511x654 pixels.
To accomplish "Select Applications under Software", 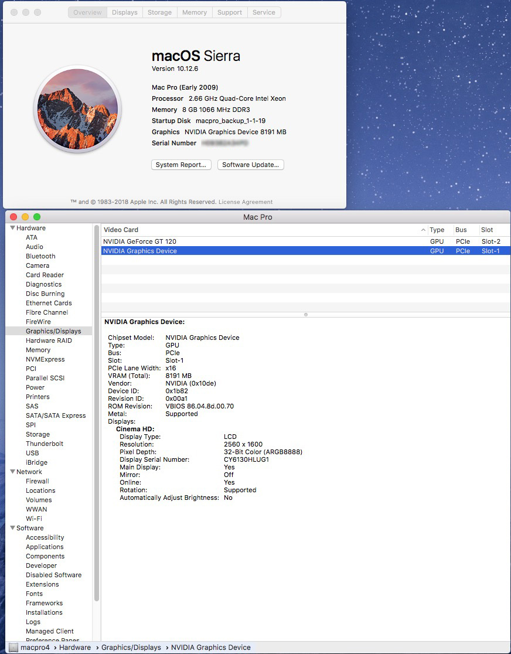I will pyautogui.click(x=45, y=547).
